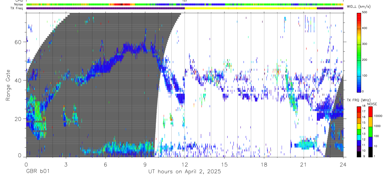Click the '200' label on the width scale
This screenshot has height=178, width=386.
coord(365,60)
